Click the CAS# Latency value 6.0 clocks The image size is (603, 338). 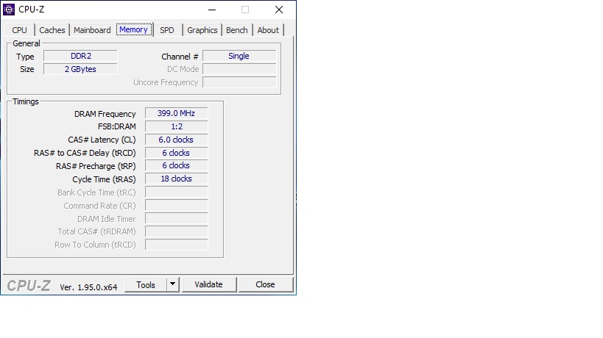coord(177,140)
